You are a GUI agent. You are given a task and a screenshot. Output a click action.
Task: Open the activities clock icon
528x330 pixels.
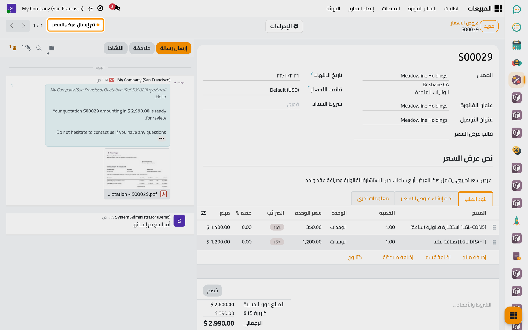(100, 9)
